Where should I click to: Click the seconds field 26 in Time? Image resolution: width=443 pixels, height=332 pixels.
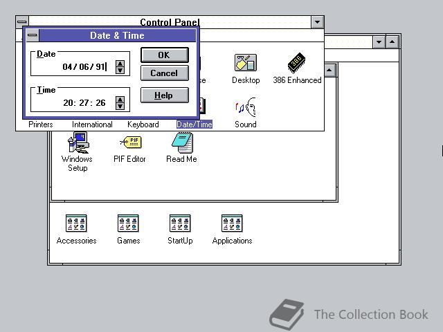(x=100, y=103)
